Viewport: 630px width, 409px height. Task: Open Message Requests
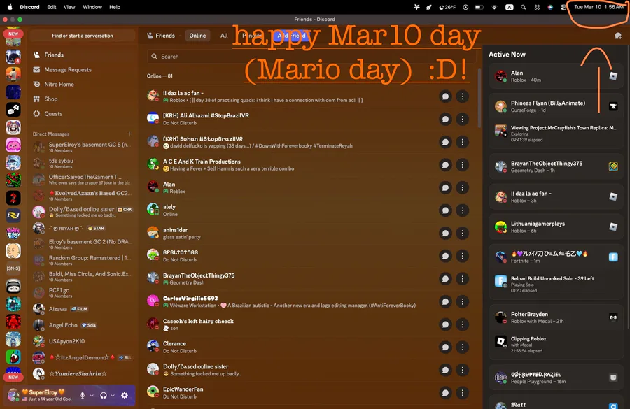(83, 69)
